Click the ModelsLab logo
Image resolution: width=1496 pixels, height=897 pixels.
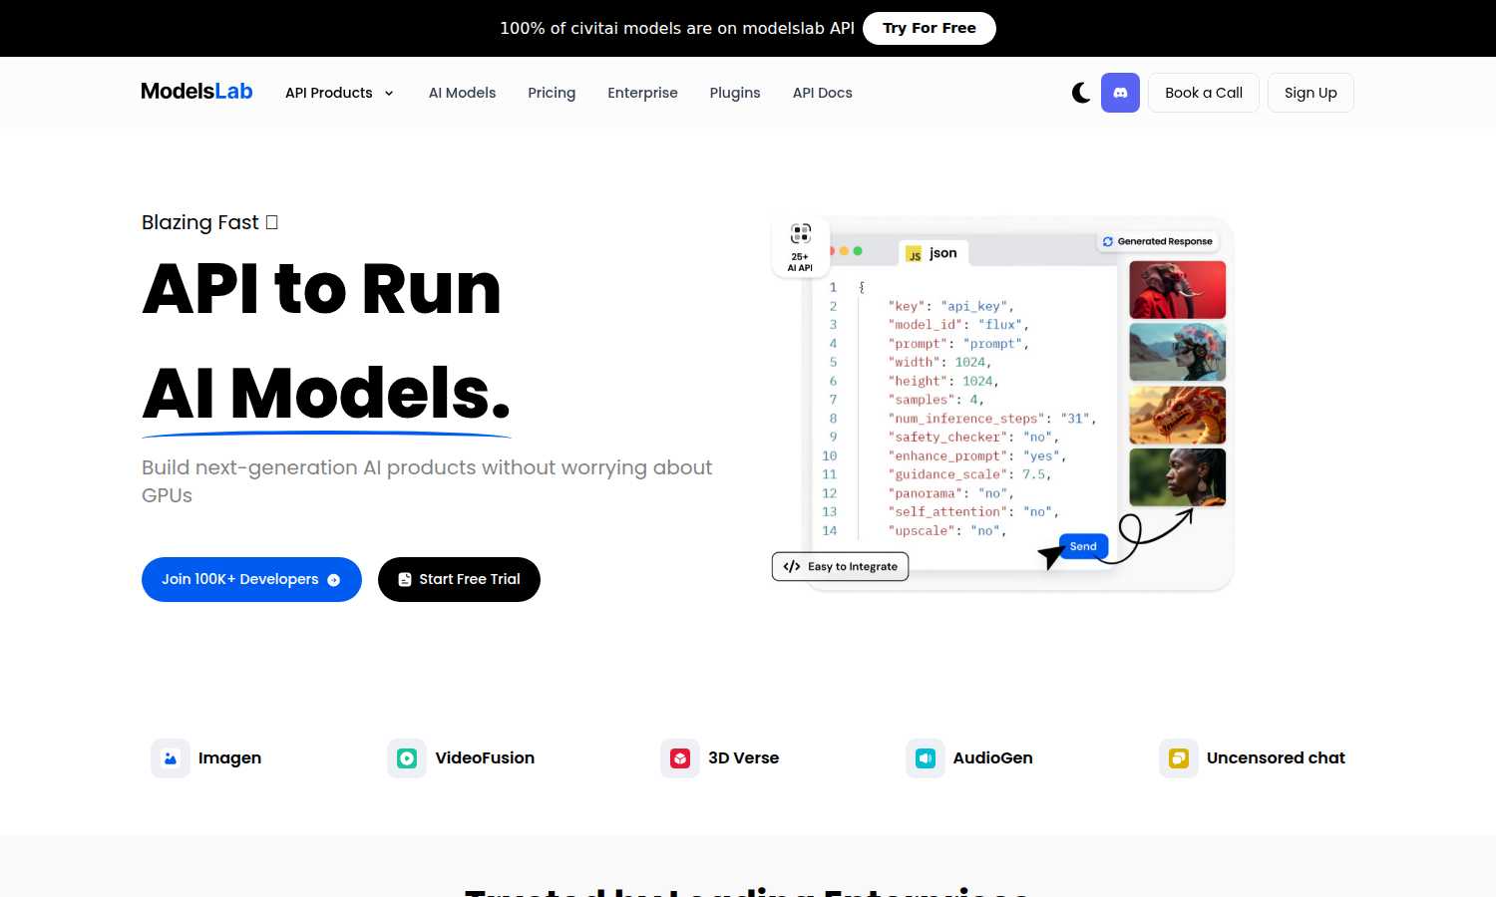coord(196,92)
